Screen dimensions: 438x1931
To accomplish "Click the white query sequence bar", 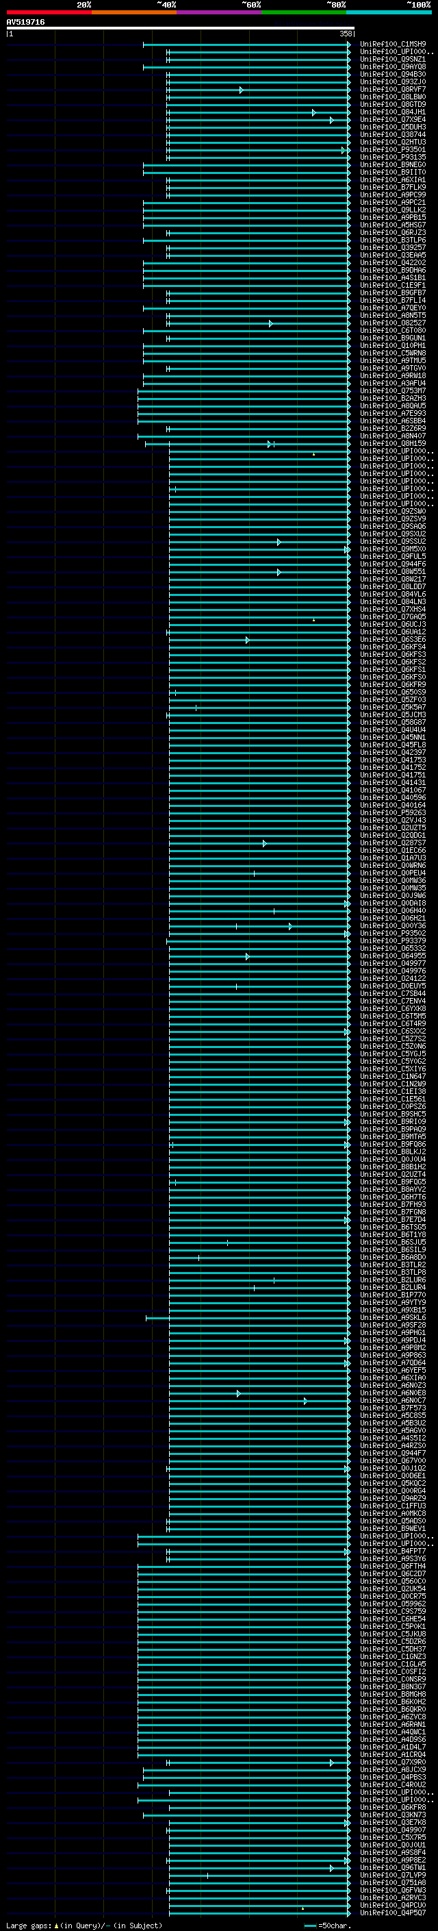I will pyautogui.click(x=181, y=29).
